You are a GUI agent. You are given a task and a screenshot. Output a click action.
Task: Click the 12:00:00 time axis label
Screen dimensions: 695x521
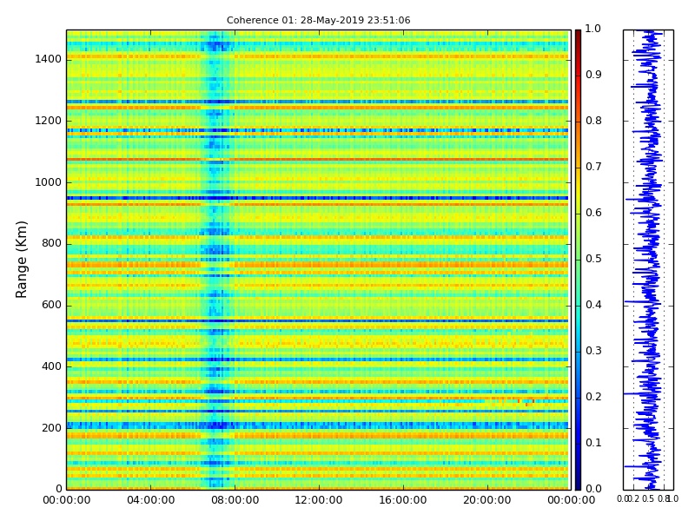point(319,501)
